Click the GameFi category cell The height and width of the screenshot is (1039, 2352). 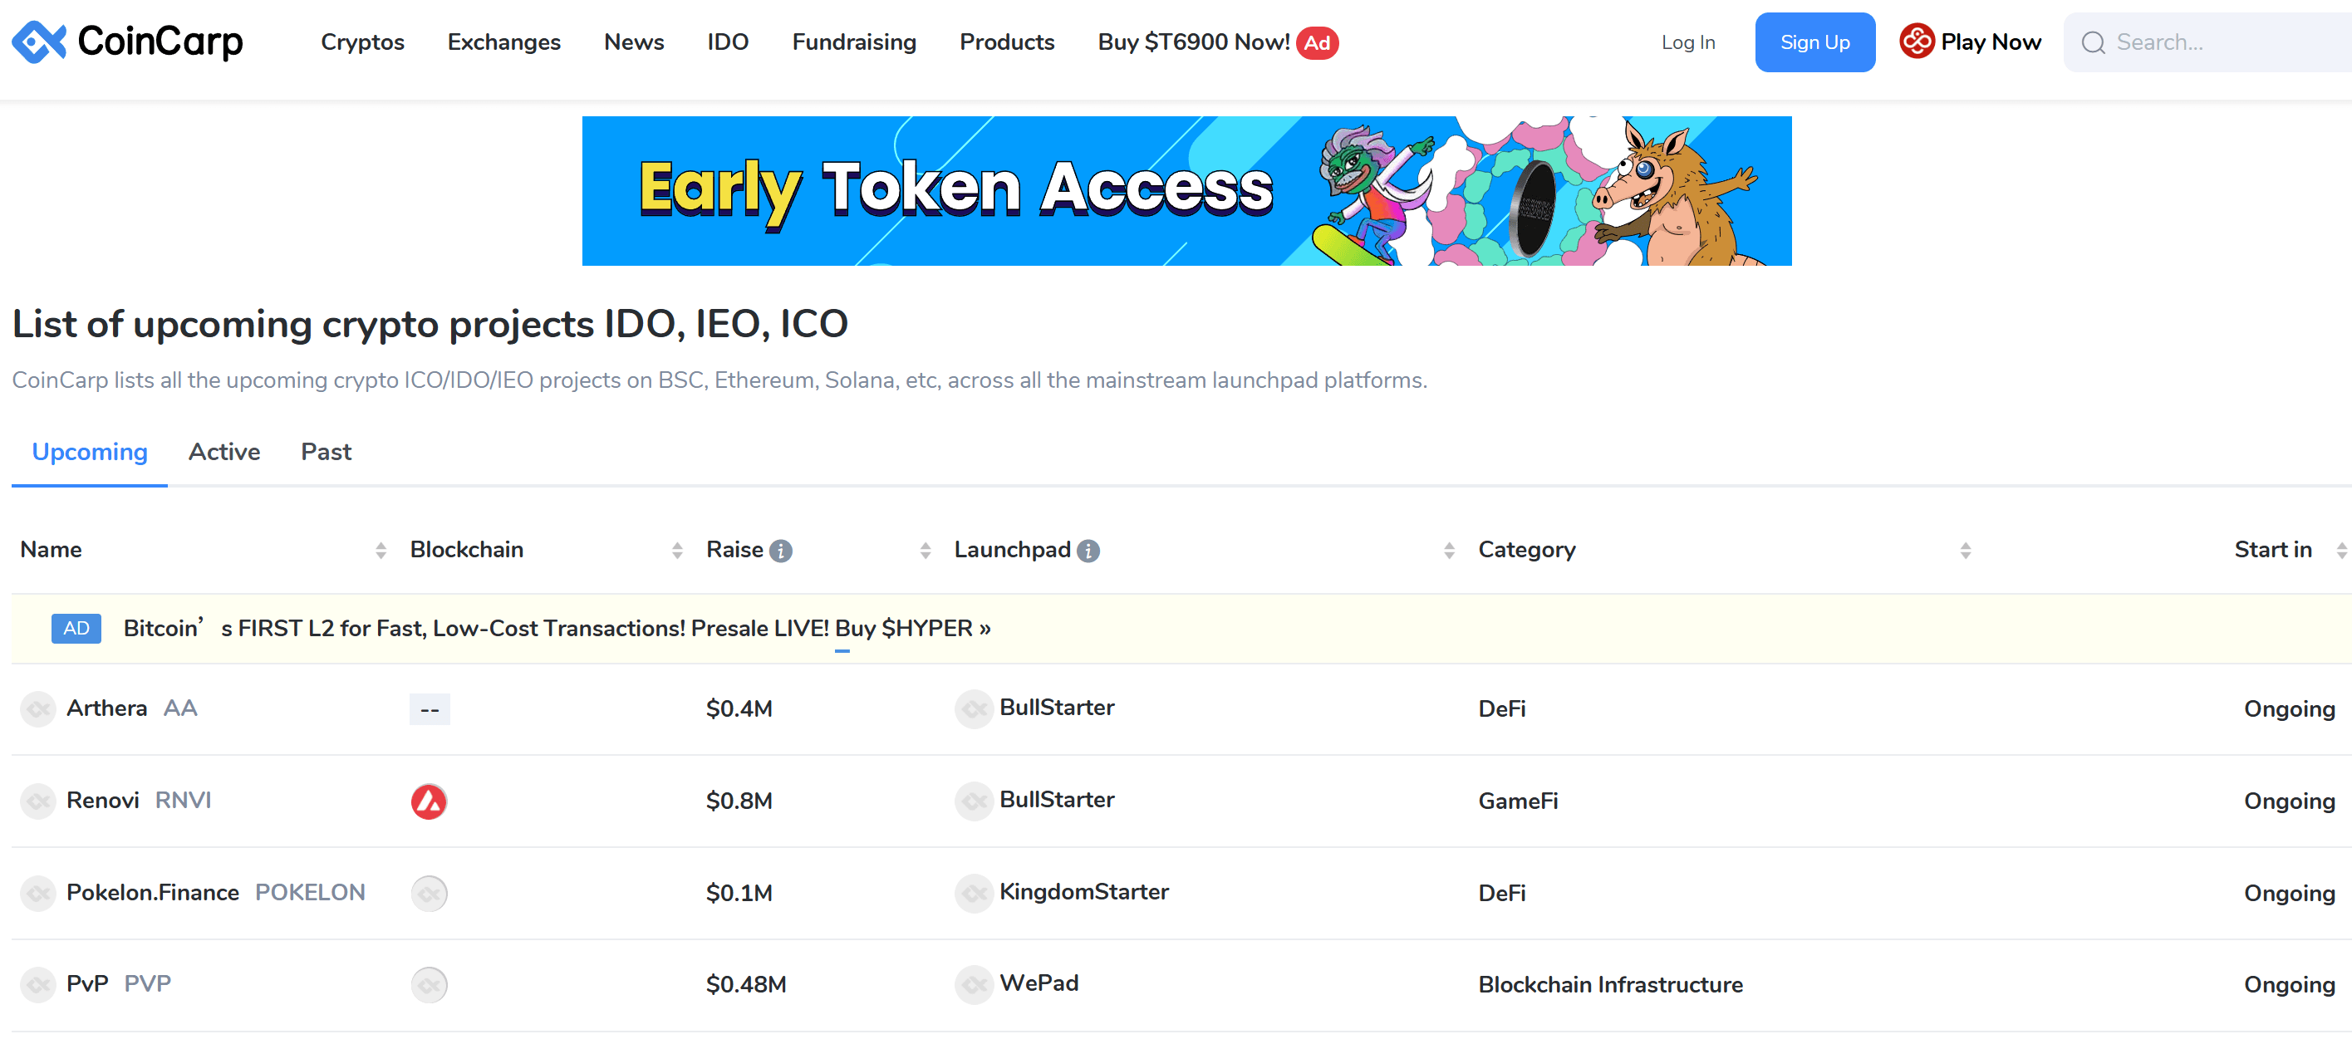click(1519, 801)
